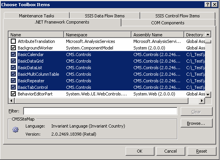Select the AttributeTranslation row name
Image resolution: width=220 pixels, height=160 pixels.
point(36,41)
